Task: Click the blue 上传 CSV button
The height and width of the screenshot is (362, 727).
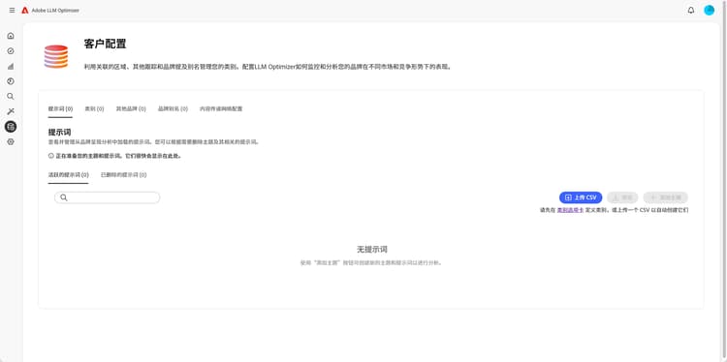Action: coord(581,197)
